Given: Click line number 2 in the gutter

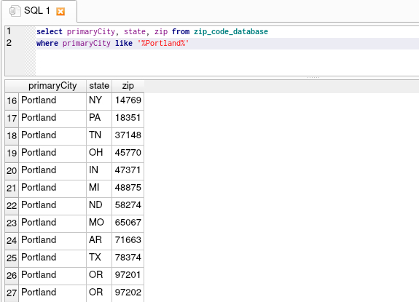Looking at the screenshot, I should tap(9, 43).
